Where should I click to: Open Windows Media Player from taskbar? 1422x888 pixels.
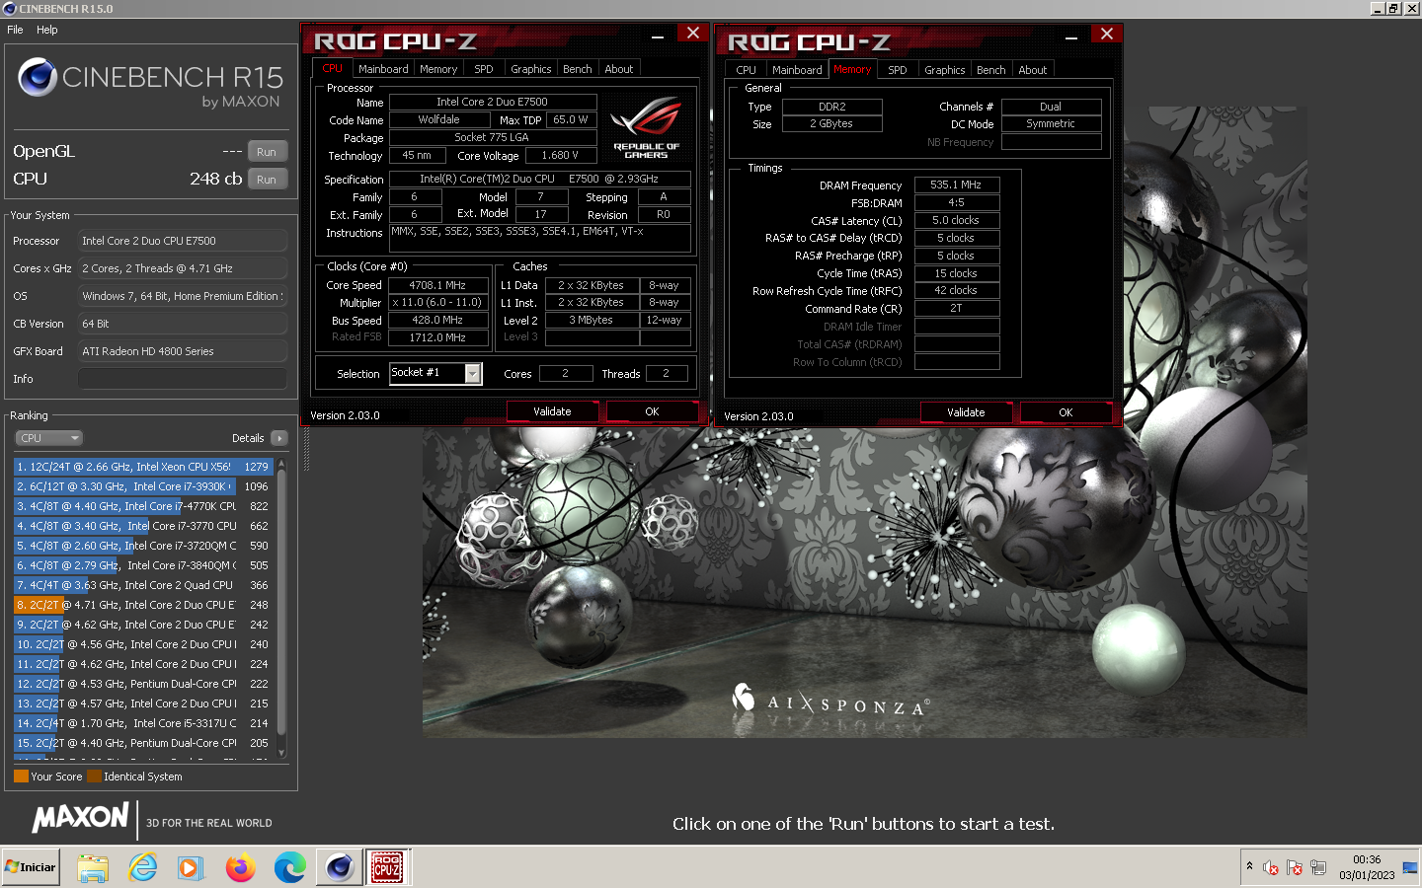(x=191, y=868)
